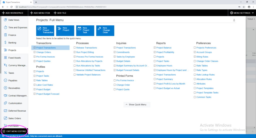Click the New Project tile

pos(65,31)
